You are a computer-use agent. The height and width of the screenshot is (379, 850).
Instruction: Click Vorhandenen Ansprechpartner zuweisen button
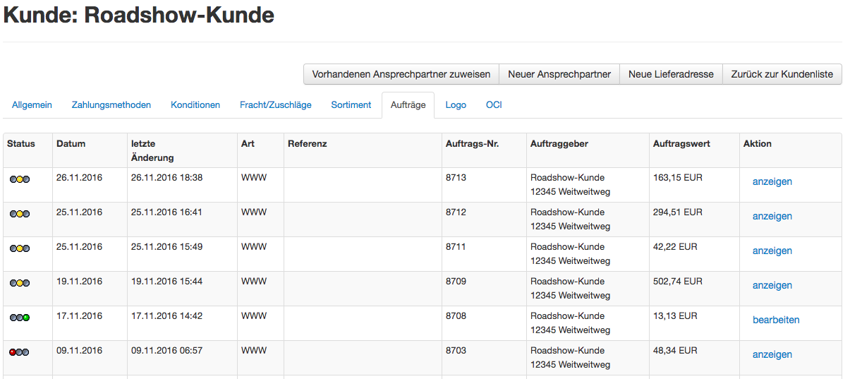(x=401, y=74)
